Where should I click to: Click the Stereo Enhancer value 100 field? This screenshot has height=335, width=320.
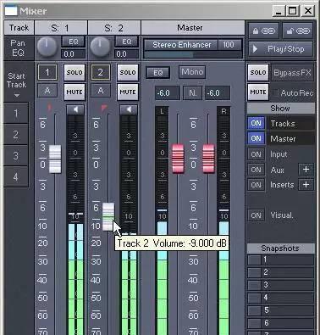tap(229, 45)
